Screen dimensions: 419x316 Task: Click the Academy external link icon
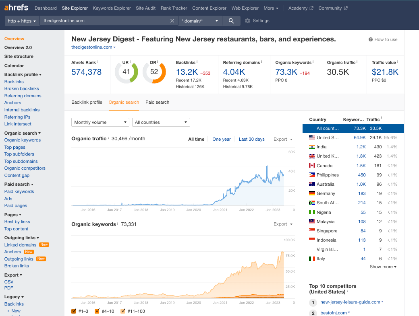click(311, 8)
